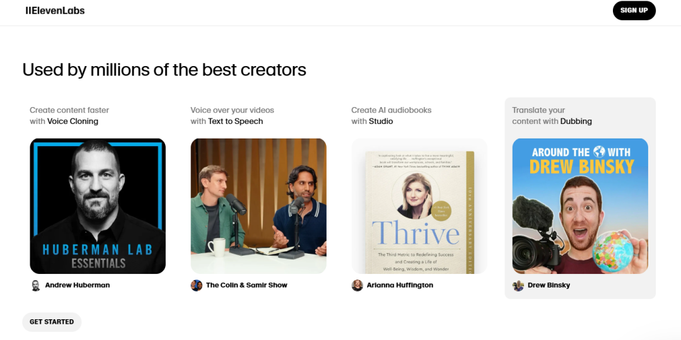Viewport: 681px width, 340px height.
Task: Click Andrew Huberman's avatar icon
Action: tap(35, 285)
